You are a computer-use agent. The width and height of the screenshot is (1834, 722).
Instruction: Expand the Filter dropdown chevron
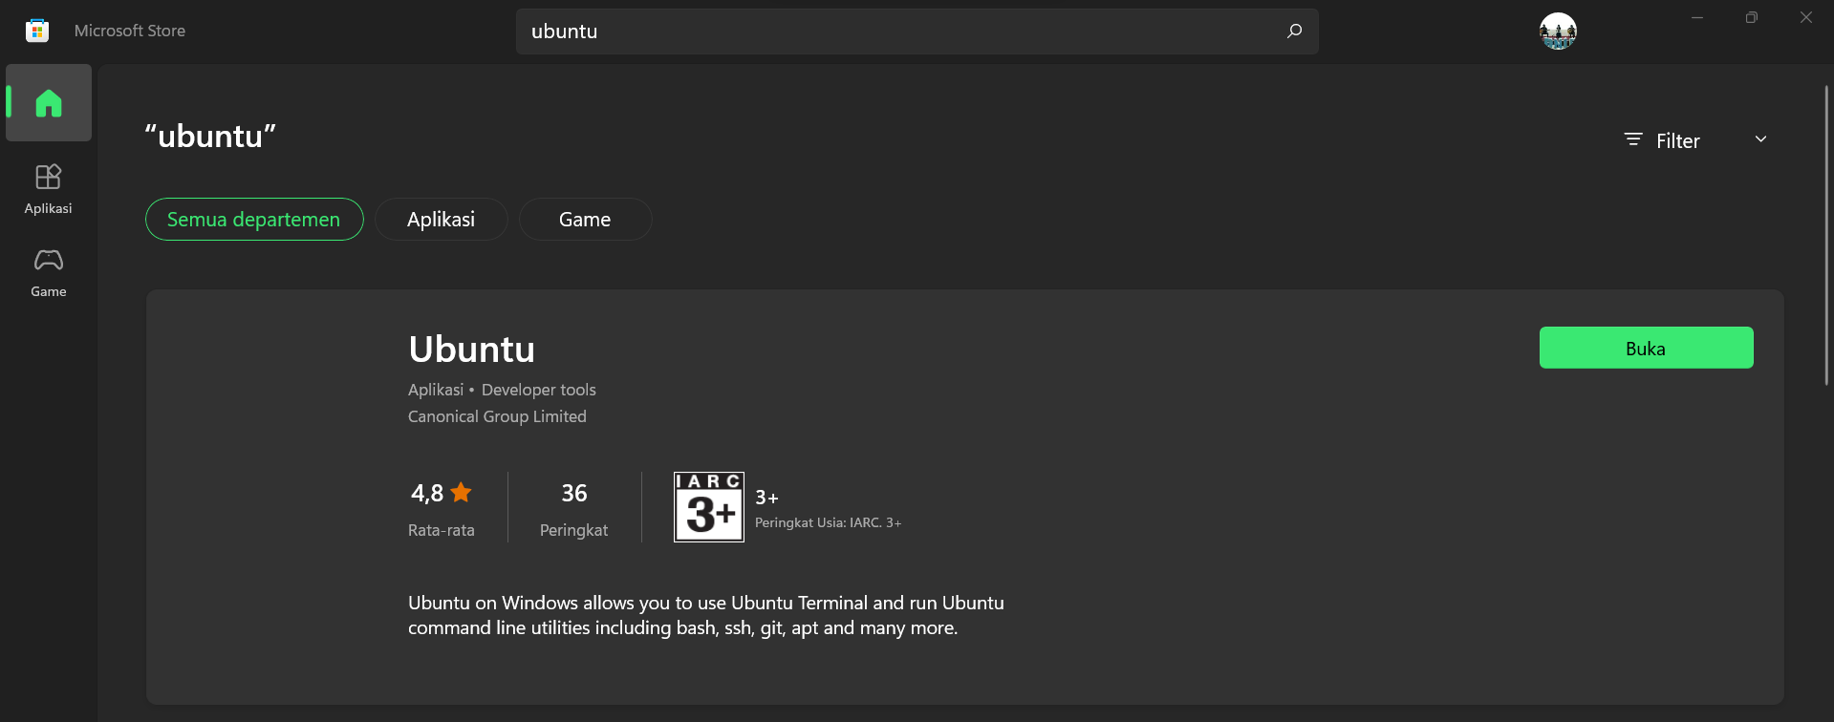pos(1760,139)
